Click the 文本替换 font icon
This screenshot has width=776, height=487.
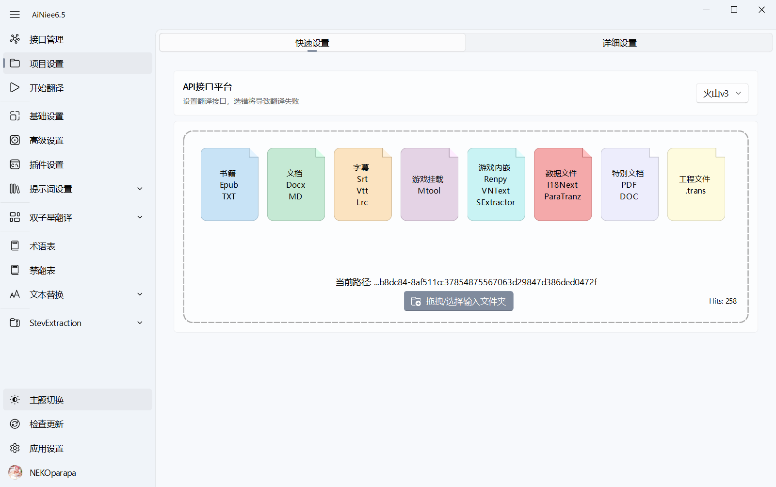click(15, 294)
